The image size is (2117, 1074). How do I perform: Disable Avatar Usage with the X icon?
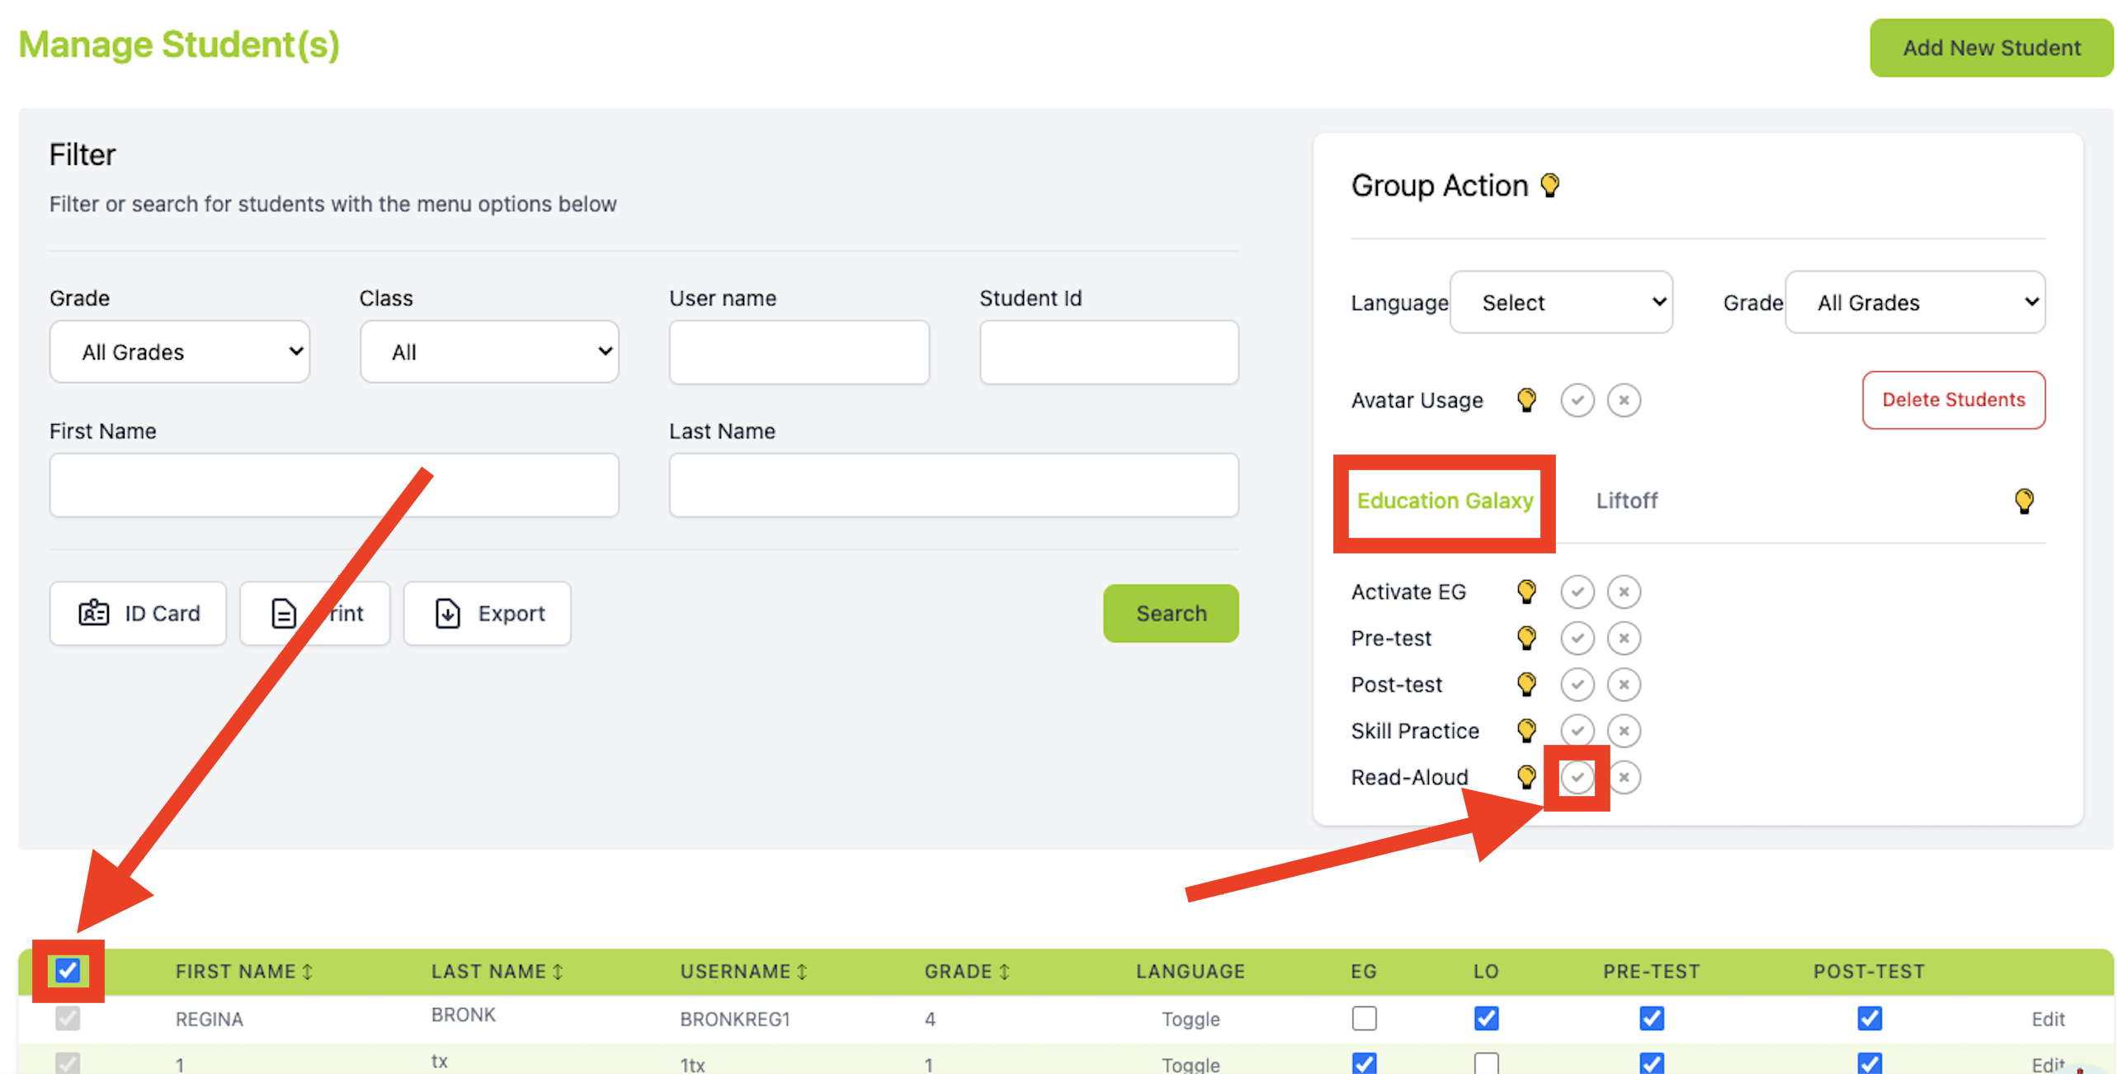tap(1623, 400)
